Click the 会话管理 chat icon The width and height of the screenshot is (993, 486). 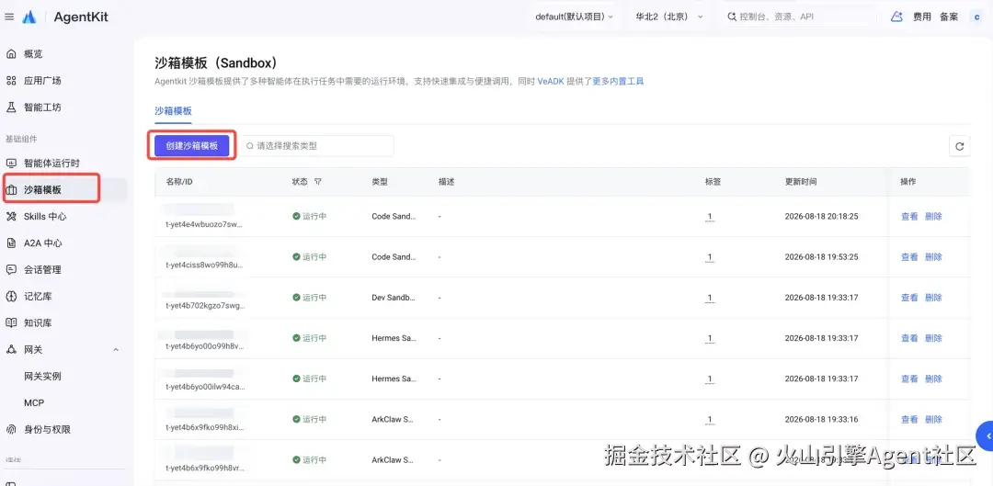pyautogui.click(x=11, y=269)
